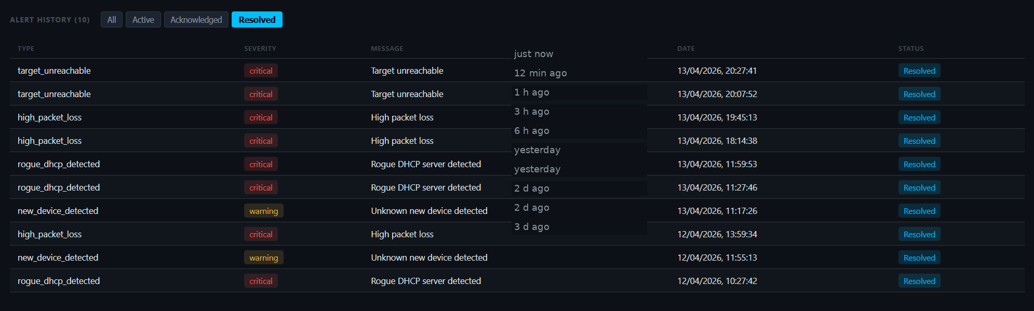
Task: Show all alerts with the All filter
Action: click(x=112, y=20)
